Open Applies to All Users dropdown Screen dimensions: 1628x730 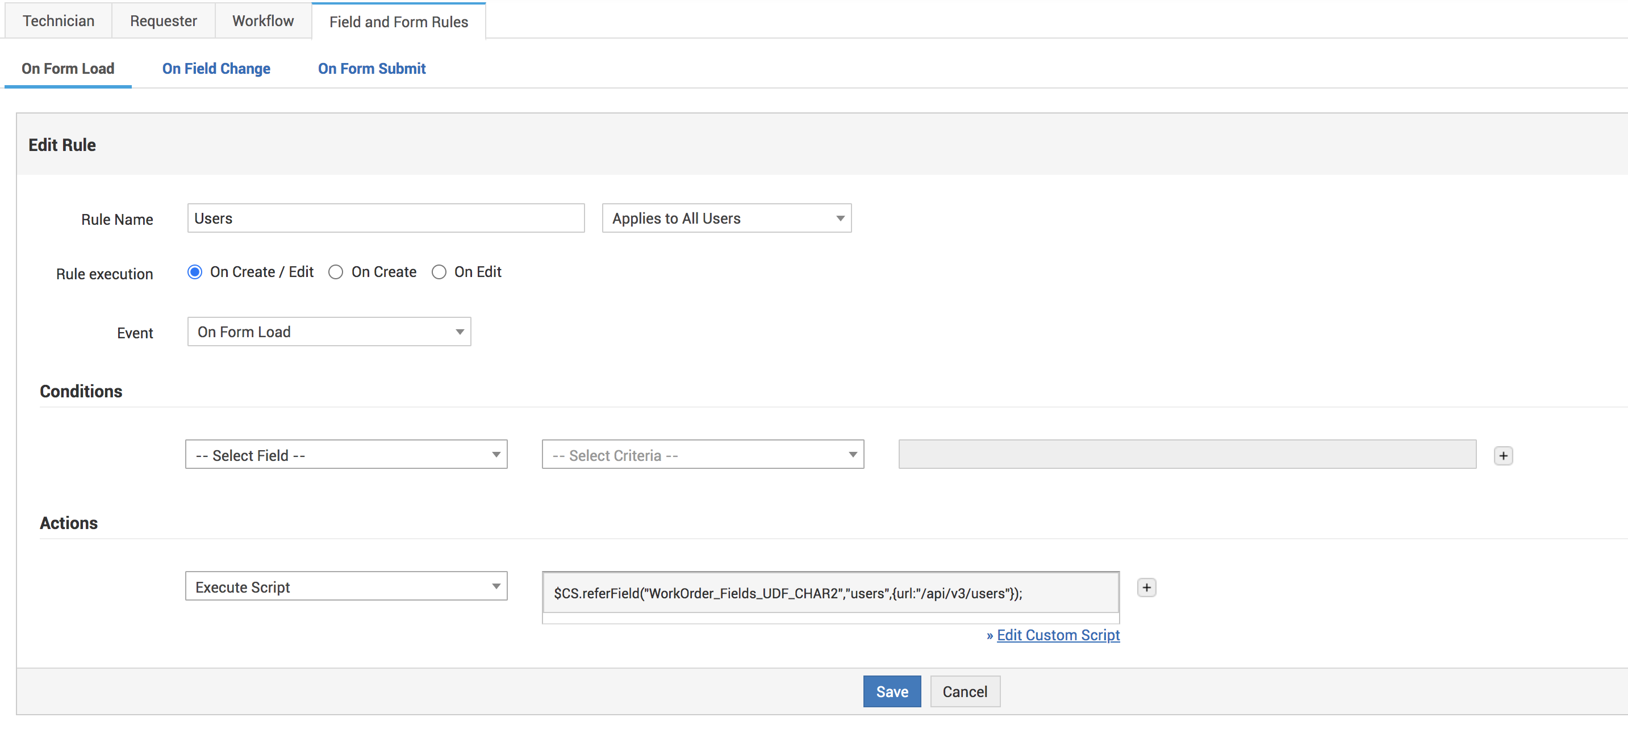click(x=726, y=218)
